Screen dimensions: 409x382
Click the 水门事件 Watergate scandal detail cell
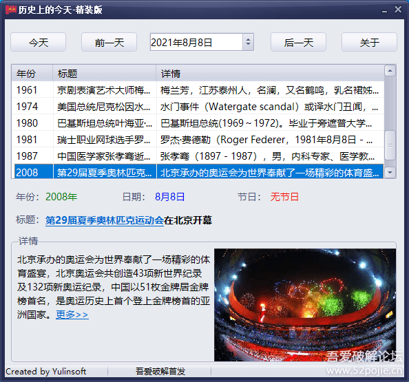point(270,107)
